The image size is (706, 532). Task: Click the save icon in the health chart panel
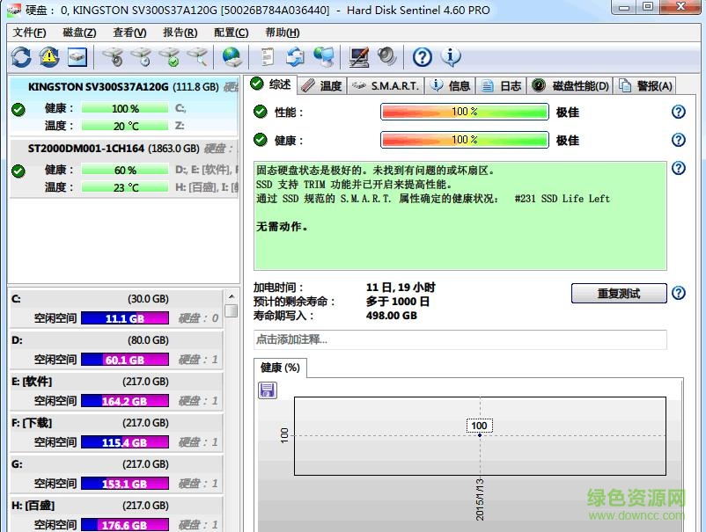(x=267, y=390)
